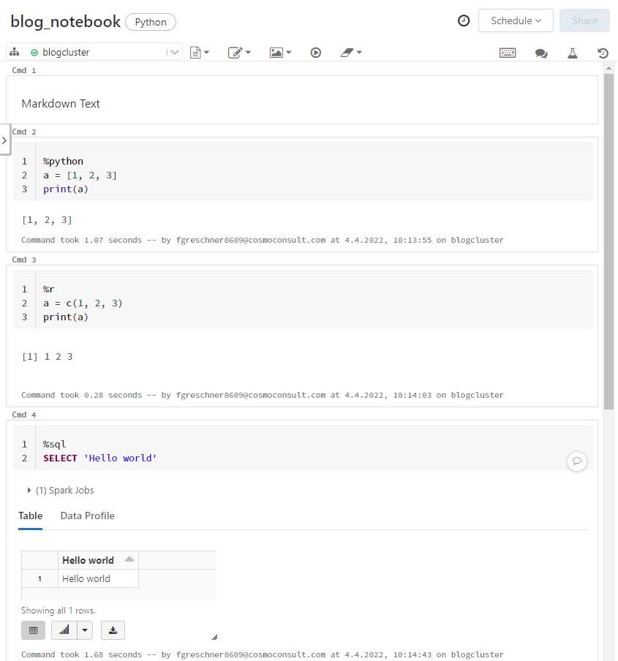Click the revision history icon in toolbar

(603, 53)
